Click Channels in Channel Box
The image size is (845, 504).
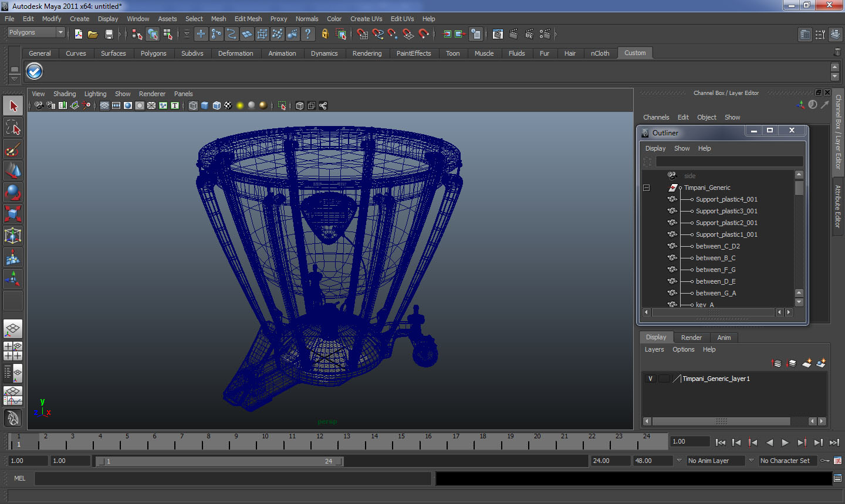coord(656,117)
